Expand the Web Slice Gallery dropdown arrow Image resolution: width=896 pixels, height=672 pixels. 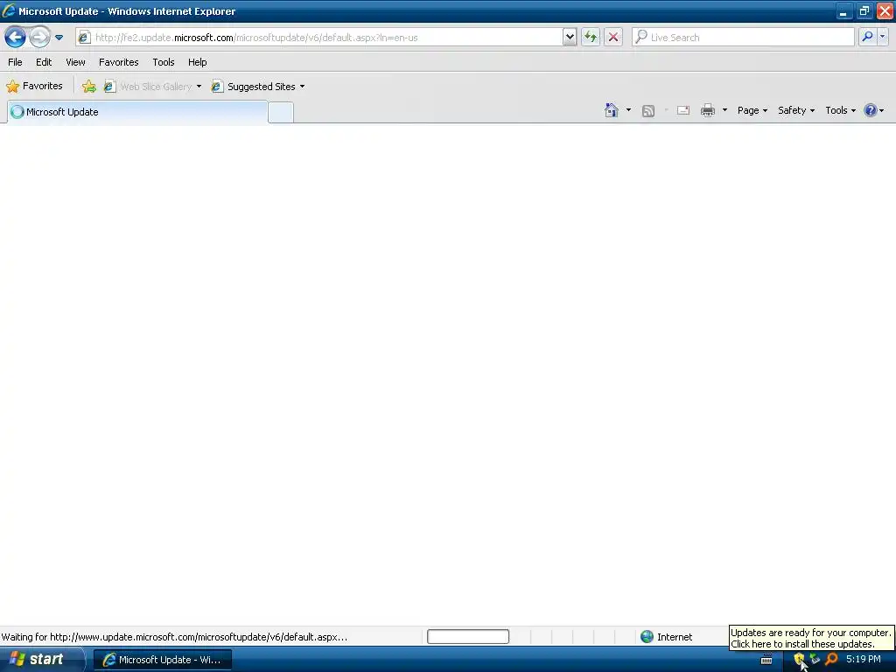(199, 87)
